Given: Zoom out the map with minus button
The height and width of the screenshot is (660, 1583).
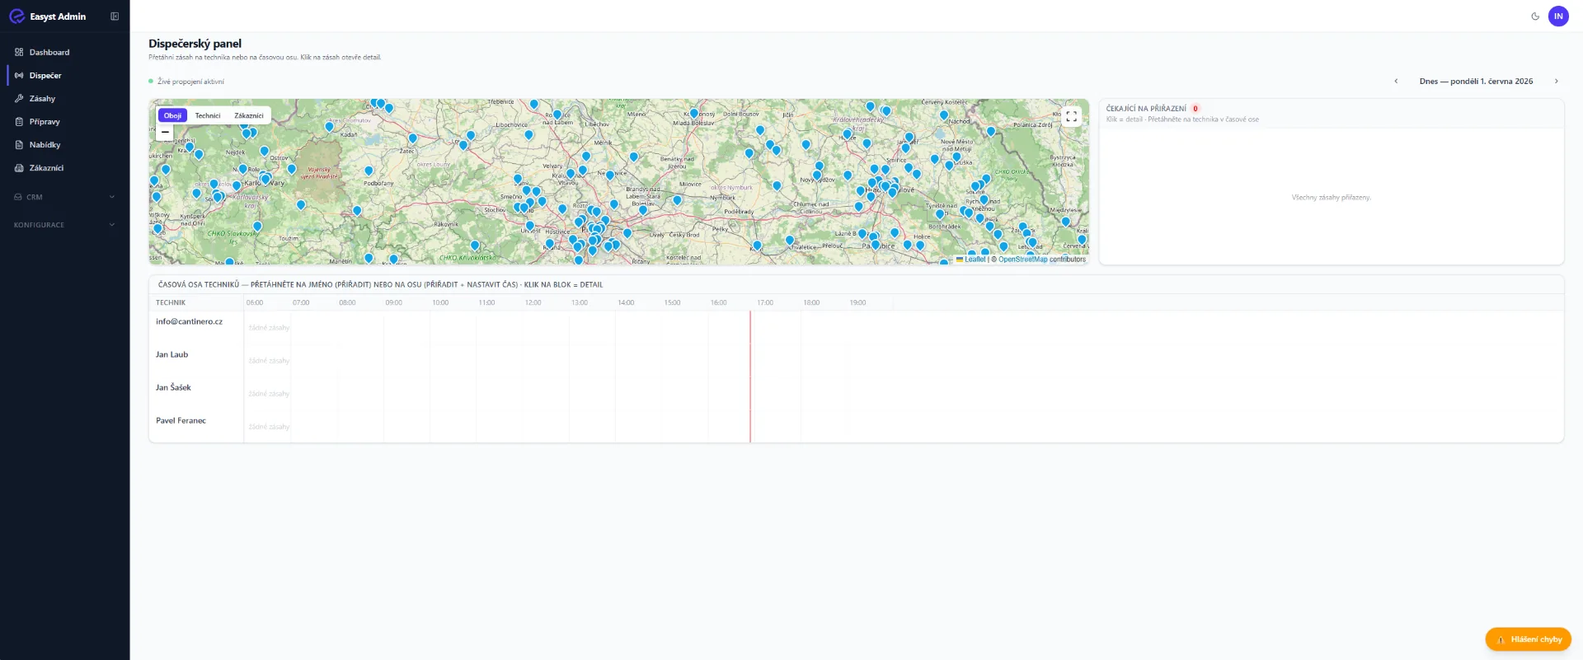Looking at the screenshot, I should (x=165, y=132).
